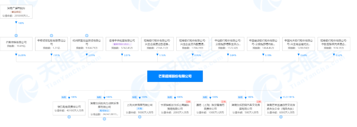Click the 5.01% shareholding label

92,55
